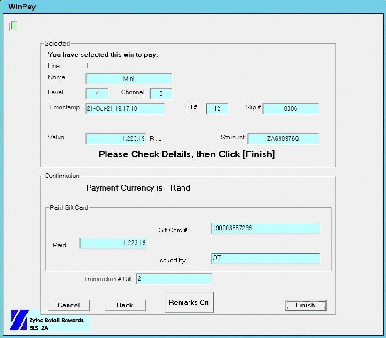Select the Name field containing Mini
The image size is (386, 338).
click(129, 79)
